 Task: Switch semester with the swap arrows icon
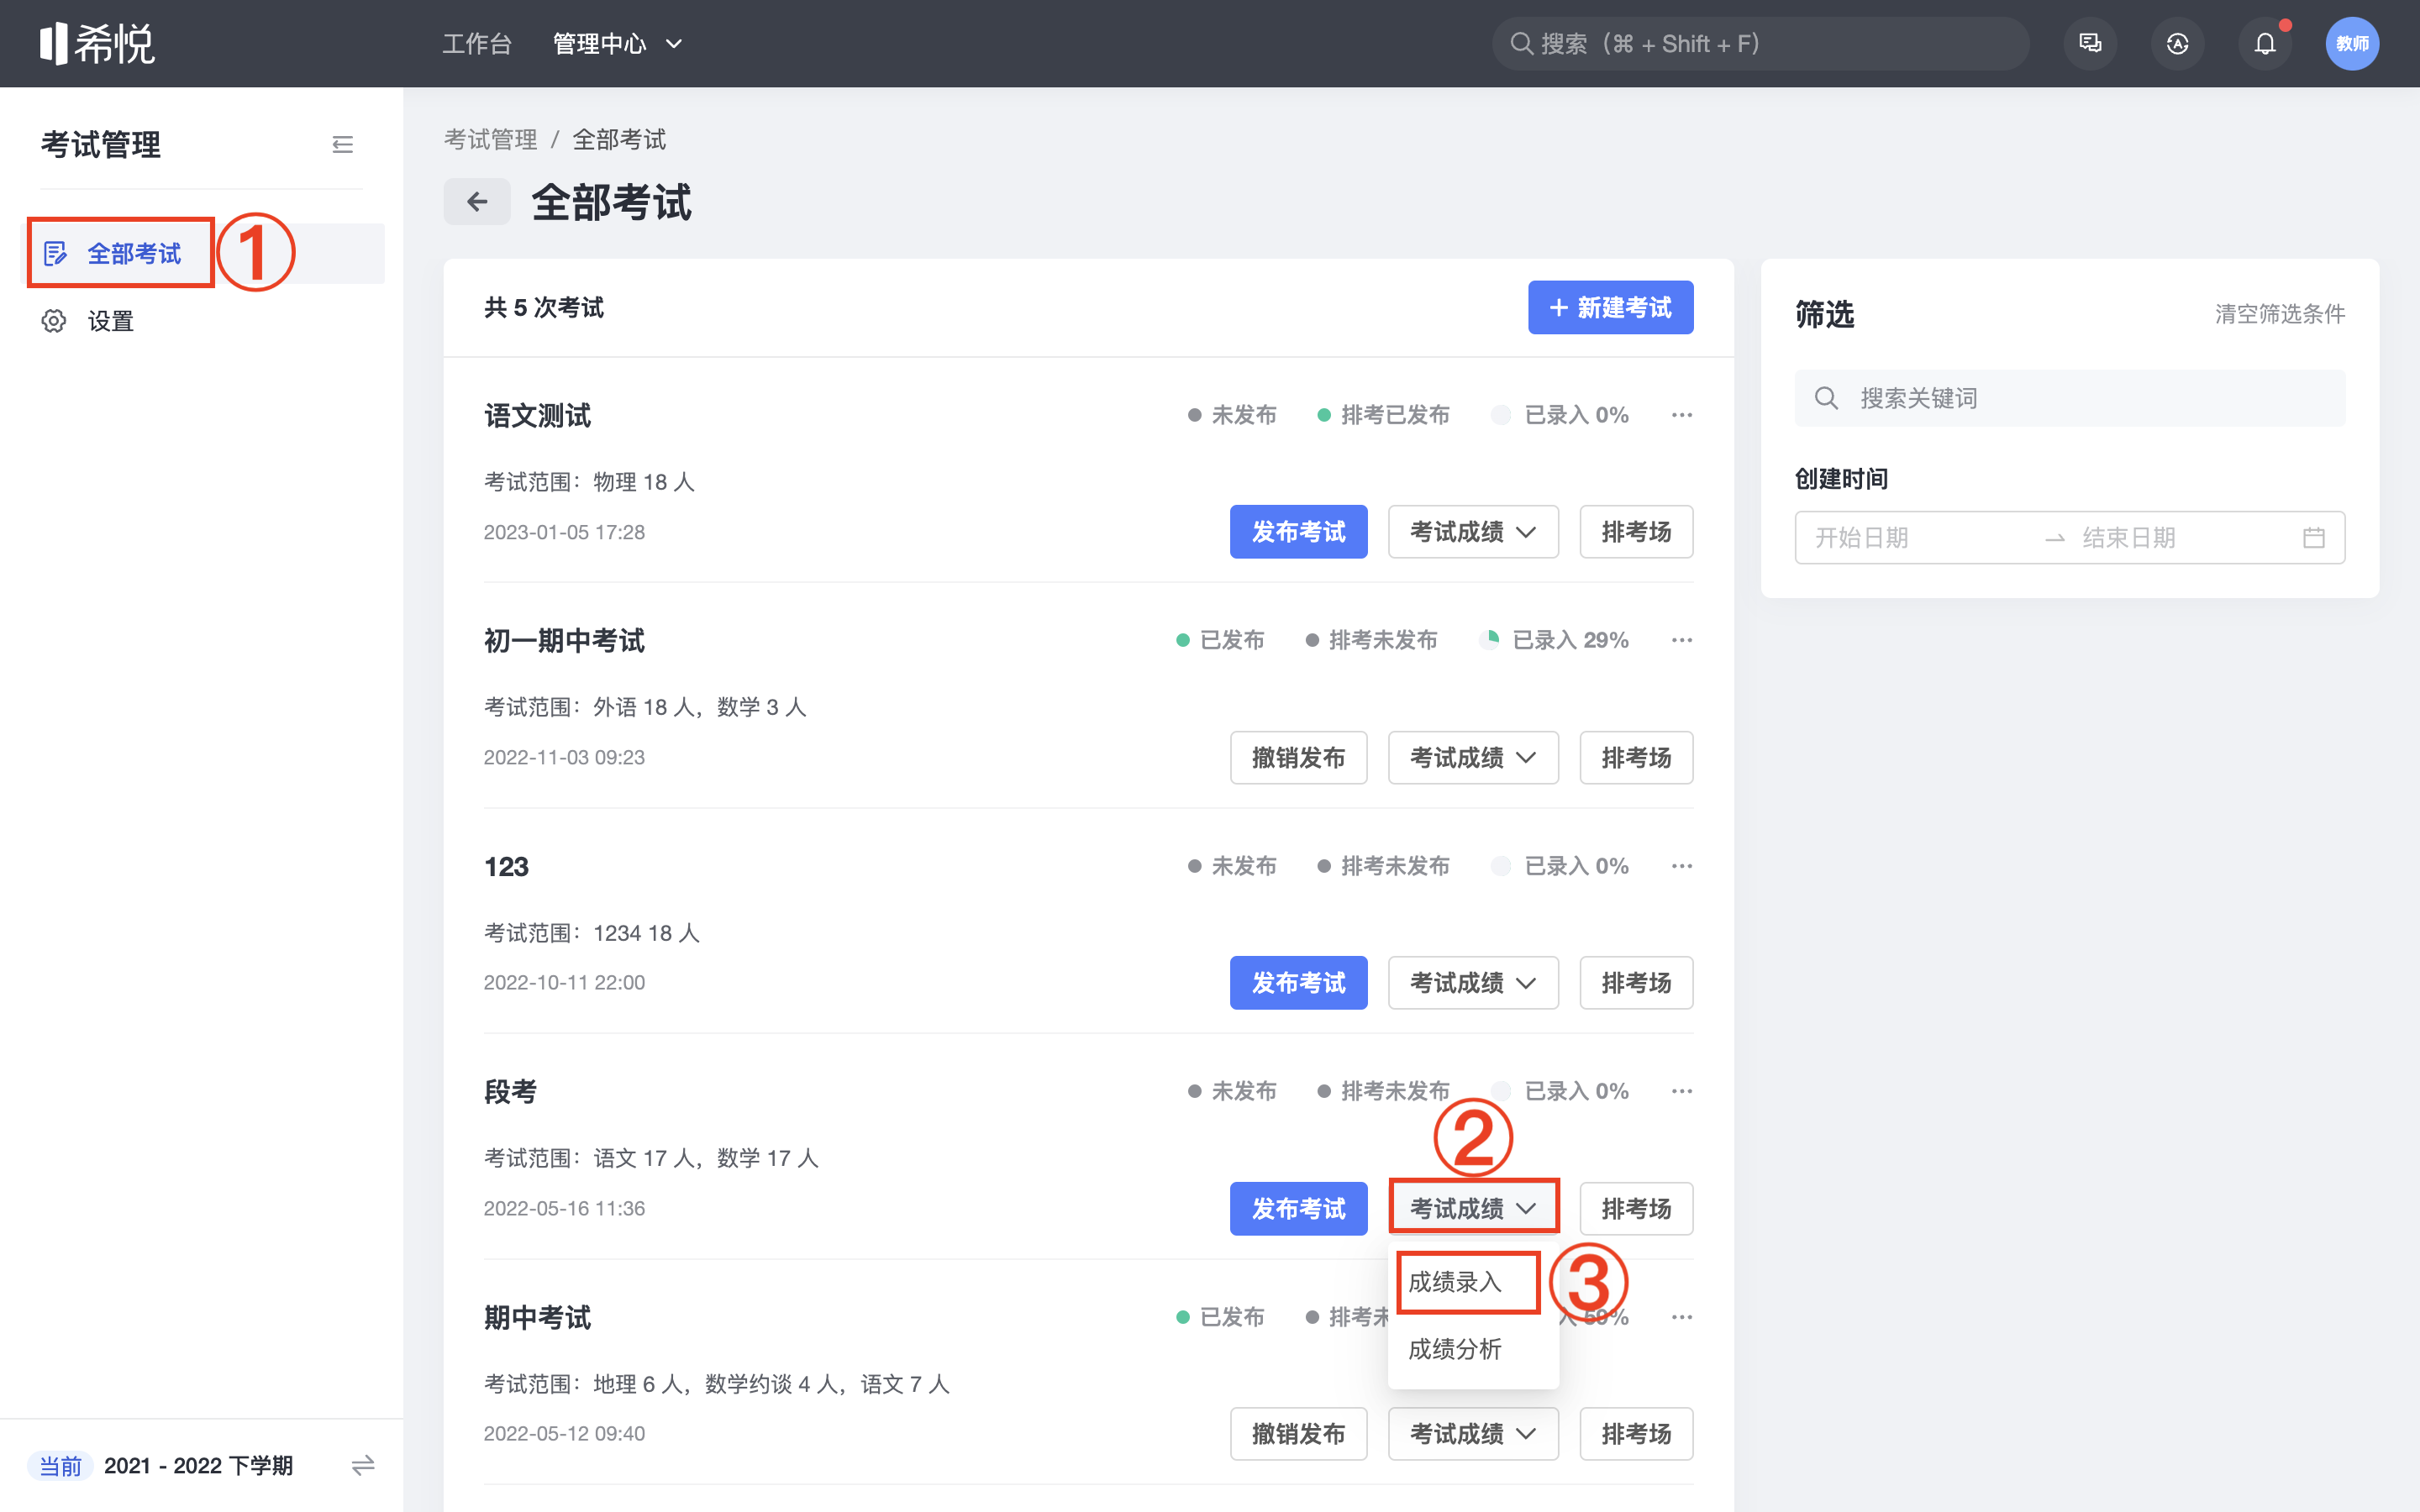tap(363, 1465)
